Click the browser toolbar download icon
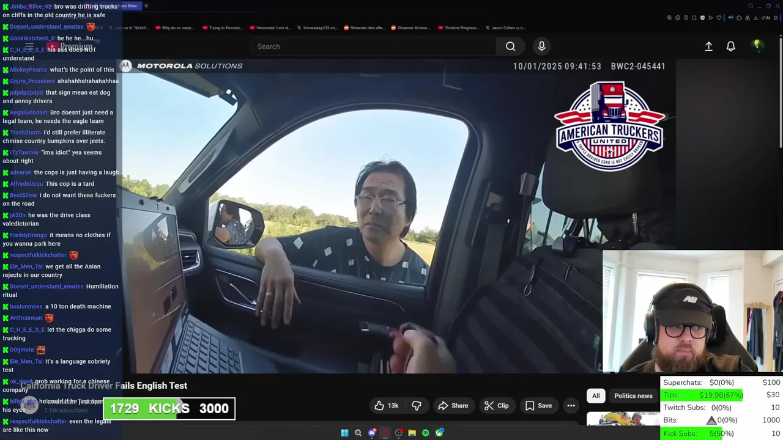This screenshot has height=440, width=783. coord(755,18)
